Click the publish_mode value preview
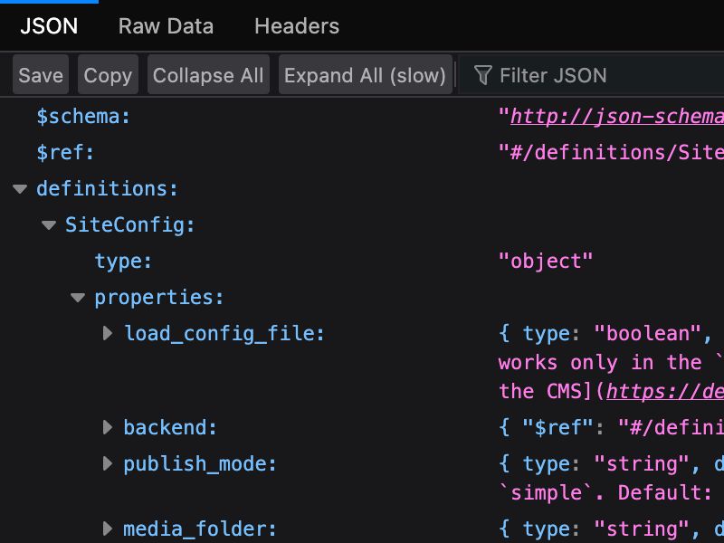Screen dimensions: 724x543 click(612, 479)
